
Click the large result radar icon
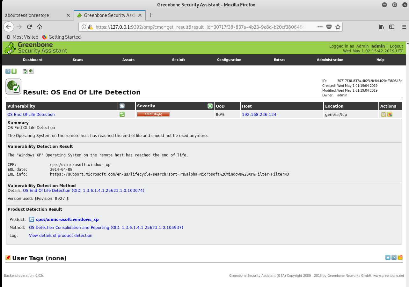click(13, 87)
